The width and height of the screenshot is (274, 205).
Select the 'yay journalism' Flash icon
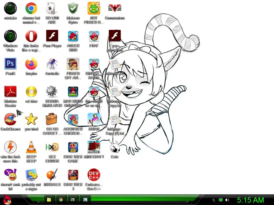click(115, 36)
